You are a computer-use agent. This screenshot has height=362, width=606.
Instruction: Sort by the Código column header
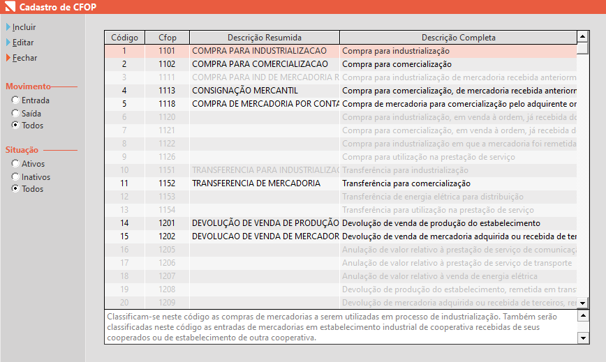[x=124, y=38]
